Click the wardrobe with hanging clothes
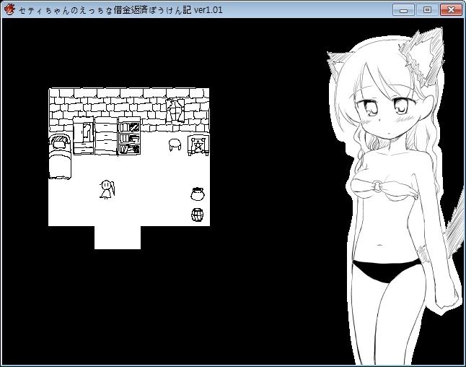This screenshot has height=367, width=466. click(83, 136)
